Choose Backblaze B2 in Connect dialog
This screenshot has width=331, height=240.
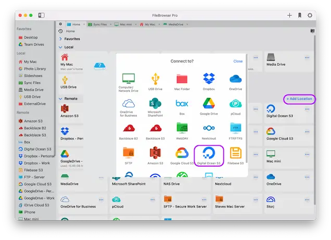pyautogui.click(x=129, y=132)
